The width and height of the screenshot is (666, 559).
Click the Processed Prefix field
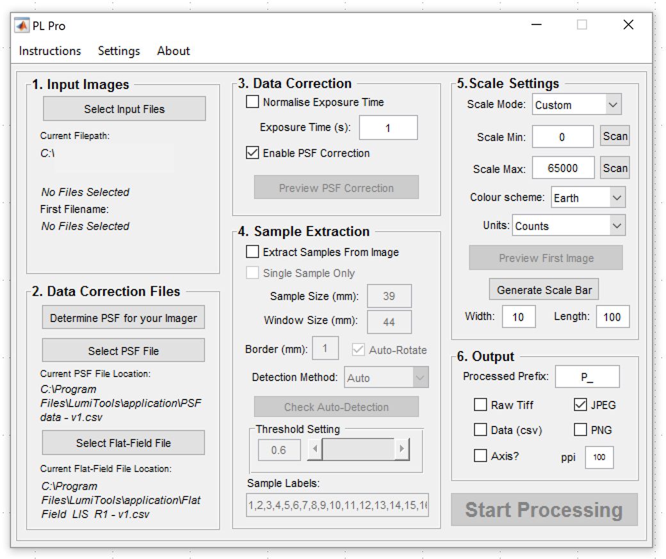587,377
